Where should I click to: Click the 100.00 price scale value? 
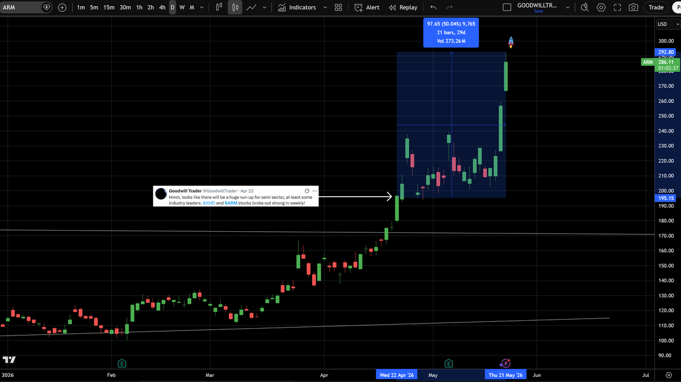point(665,341)
